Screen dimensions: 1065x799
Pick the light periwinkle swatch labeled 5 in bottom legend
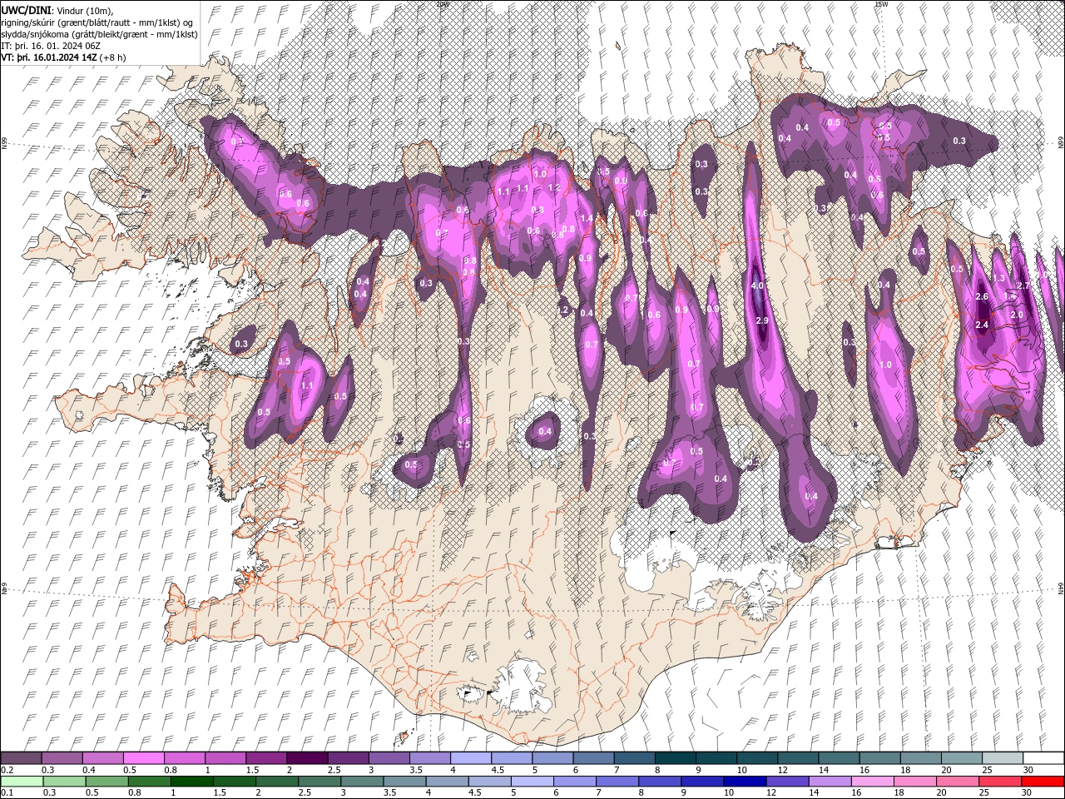tap(532, 782)
